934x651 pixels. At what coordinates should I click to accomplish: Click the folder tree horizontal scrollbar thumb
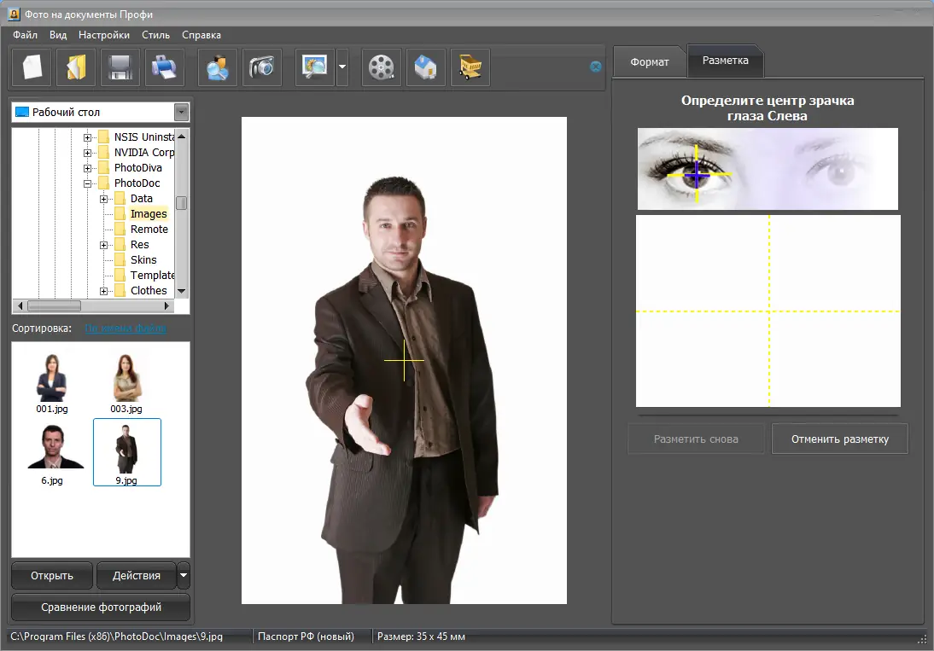click(x=55, y=305)
